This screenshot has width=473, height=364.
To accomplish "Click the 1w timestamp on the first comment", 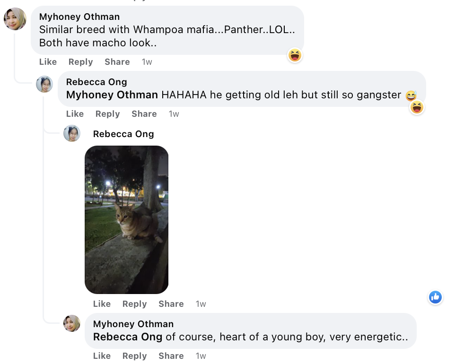I will coord(147,62).
